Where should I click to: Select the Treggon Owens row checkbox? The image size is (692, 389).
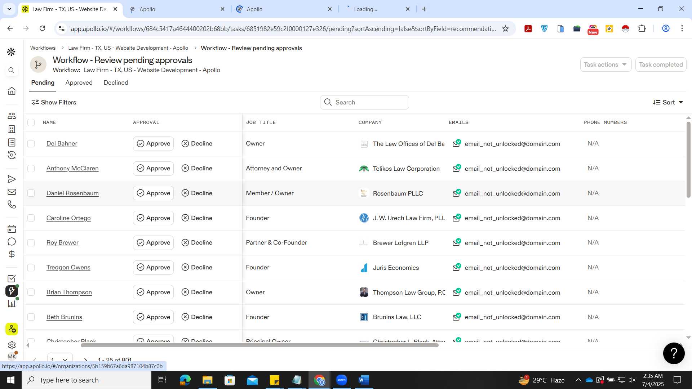pyautogui.click(x=31, y=268)
